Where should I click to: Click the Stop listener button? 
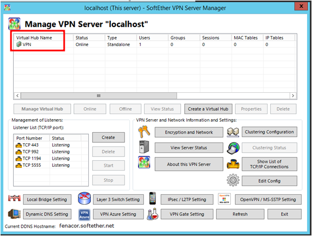[109, 180]
